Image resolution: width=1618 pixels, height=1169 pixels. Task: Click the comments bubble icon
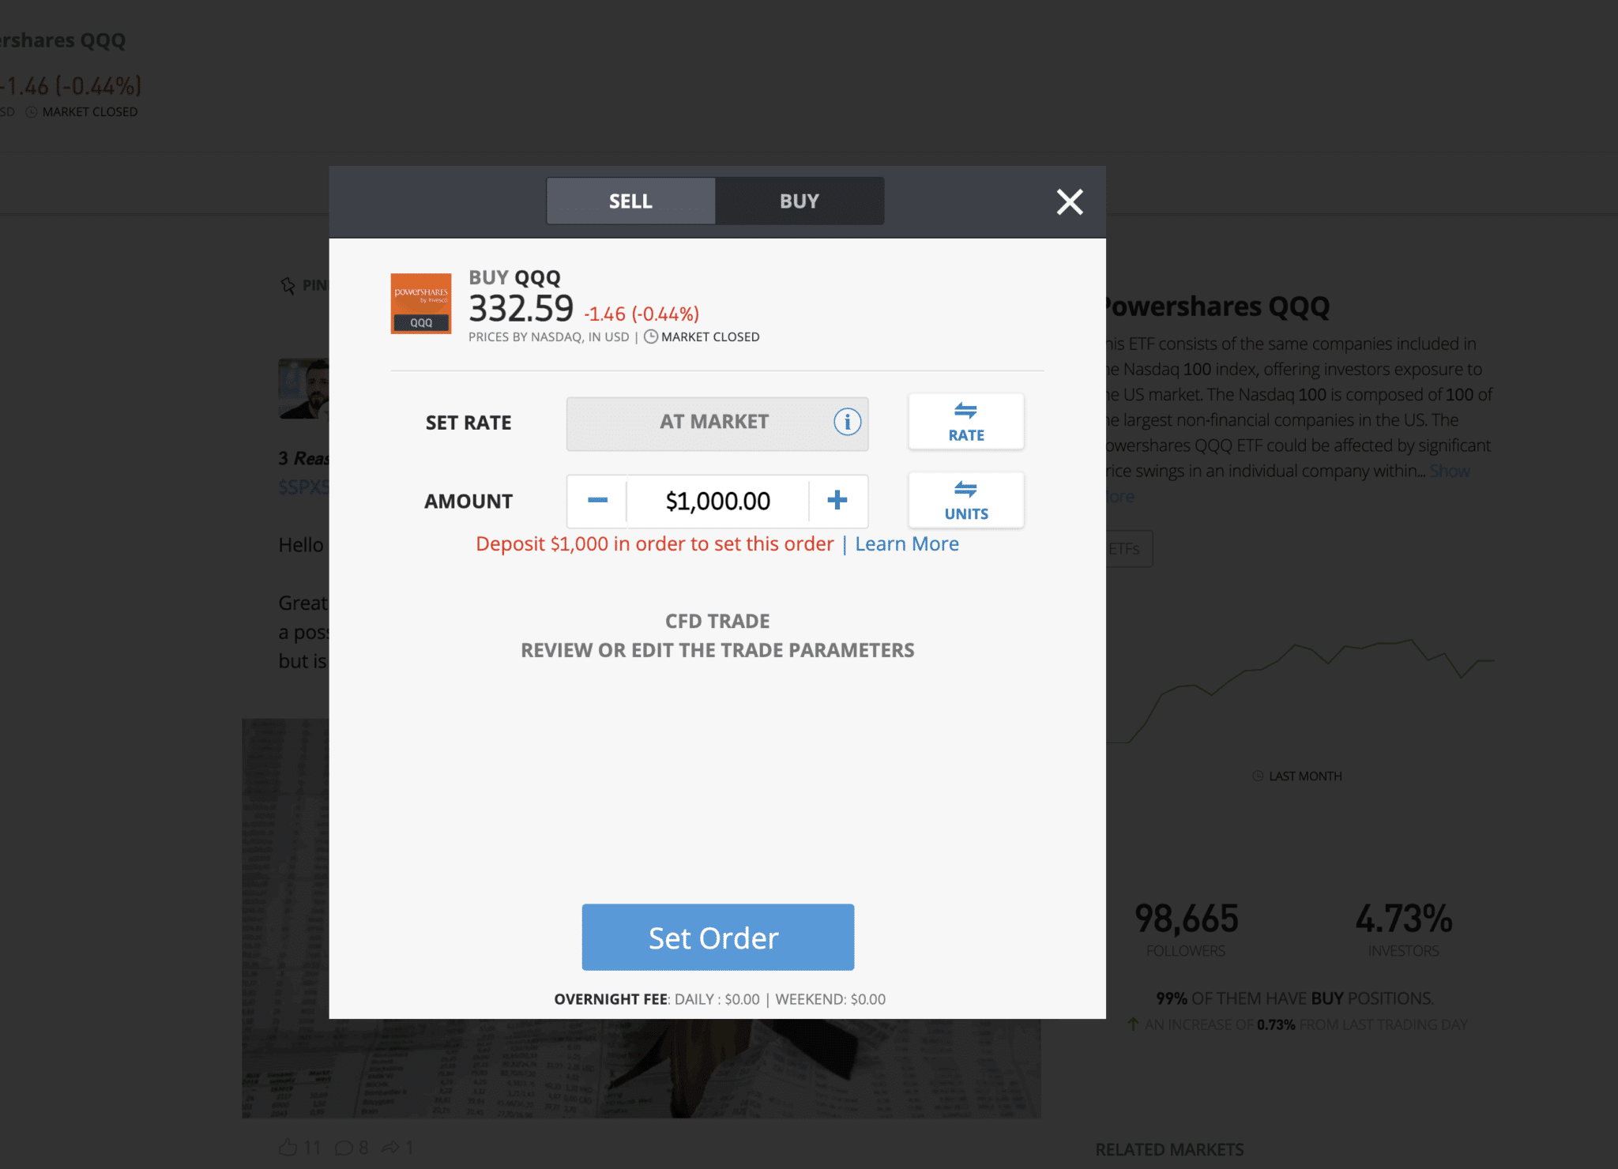(344, 1148)
